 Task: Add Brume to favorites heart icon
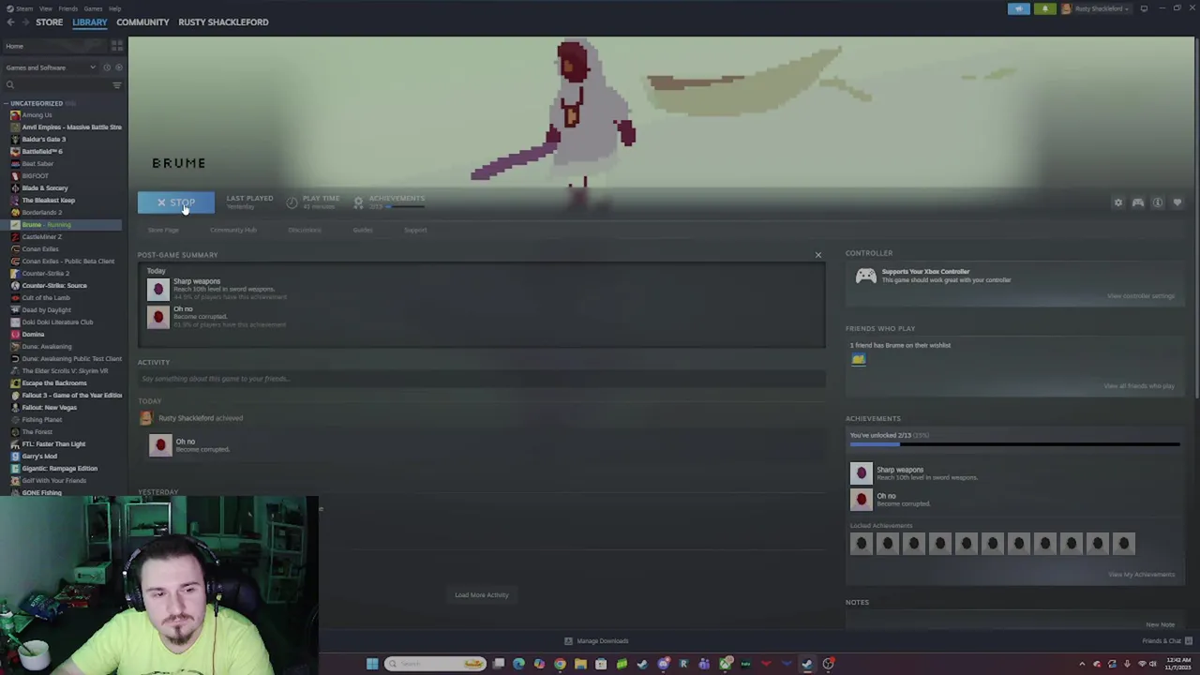point(1177,202)
